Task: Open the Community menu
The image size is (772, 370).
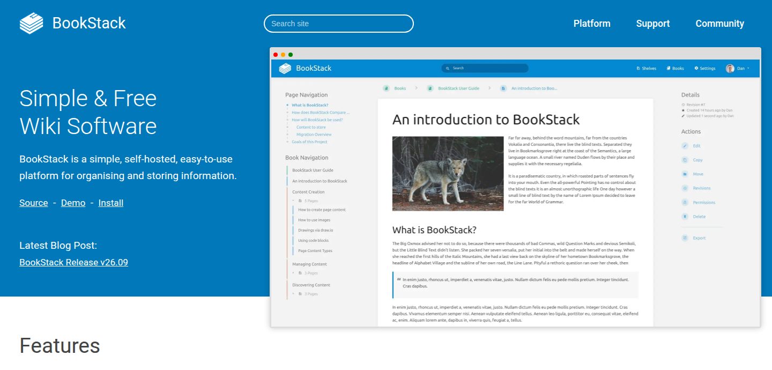Action: 720,24
